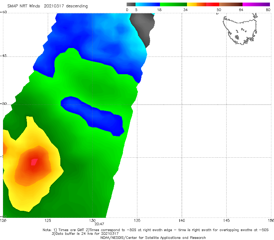The image size is (274, 240).
Task: Click the color bar label '18'
Action: [159, 10]
